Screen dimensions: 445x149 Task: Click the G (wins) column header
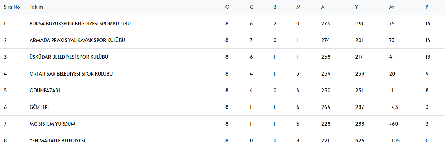[251, 7]
